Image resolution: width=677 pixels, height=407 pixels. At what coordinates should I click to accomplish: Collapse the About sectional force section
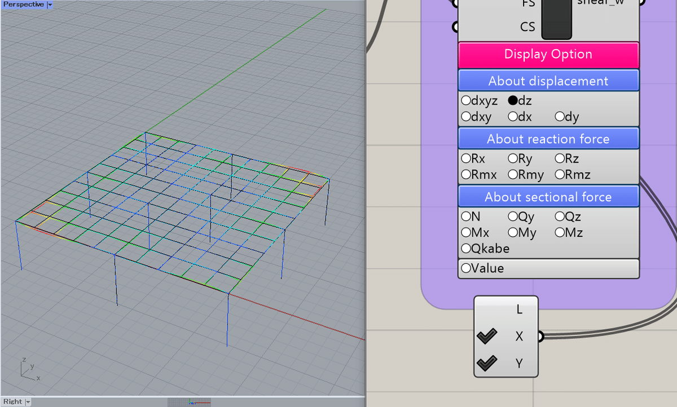click(x=548, y=197)
